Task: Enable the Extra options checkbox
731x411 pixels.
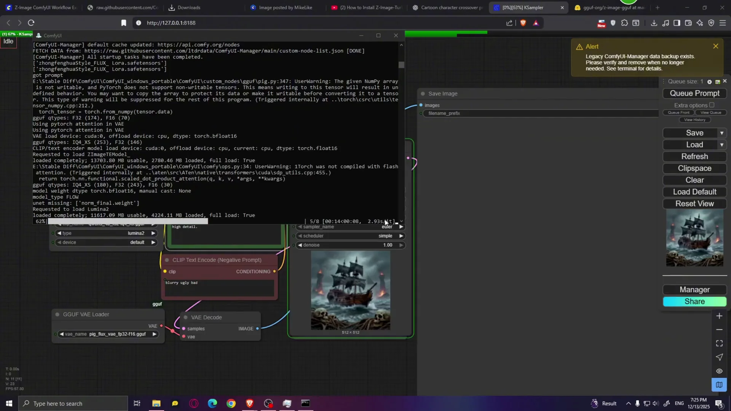Action: point(712,105)
